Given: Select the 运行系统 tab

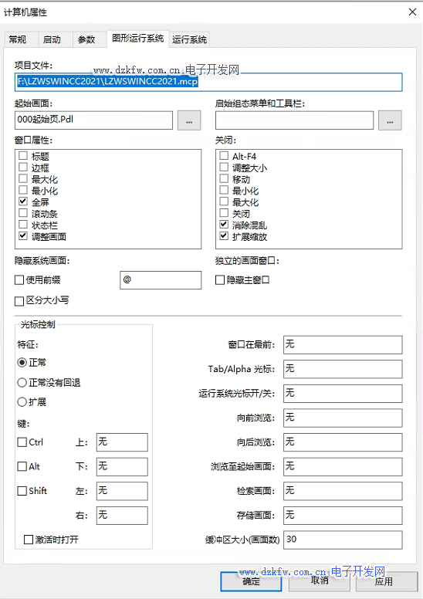Looking at the screenshot, I should pos(190,39).
